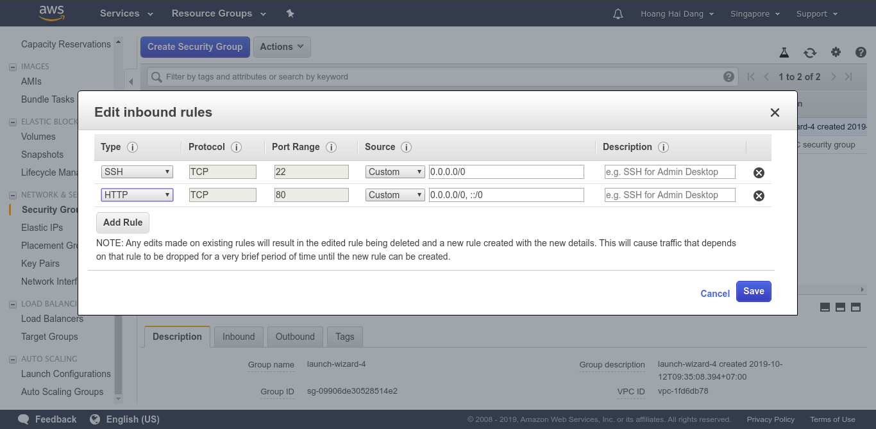876x429 pixels.
Task: Open Load Balancers in sidebar
Action: pyautogui.click(x=52, y=319)
